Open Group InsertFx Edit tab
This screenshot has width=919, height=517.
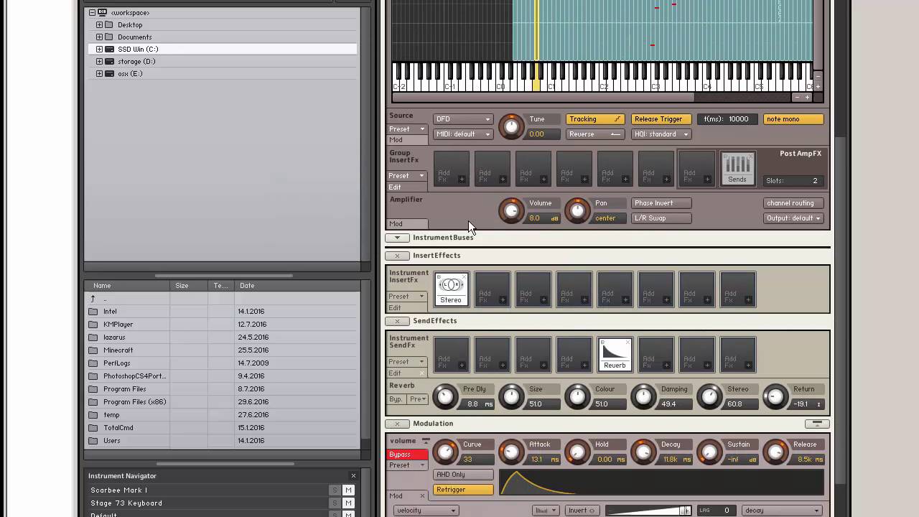[407, 187]
